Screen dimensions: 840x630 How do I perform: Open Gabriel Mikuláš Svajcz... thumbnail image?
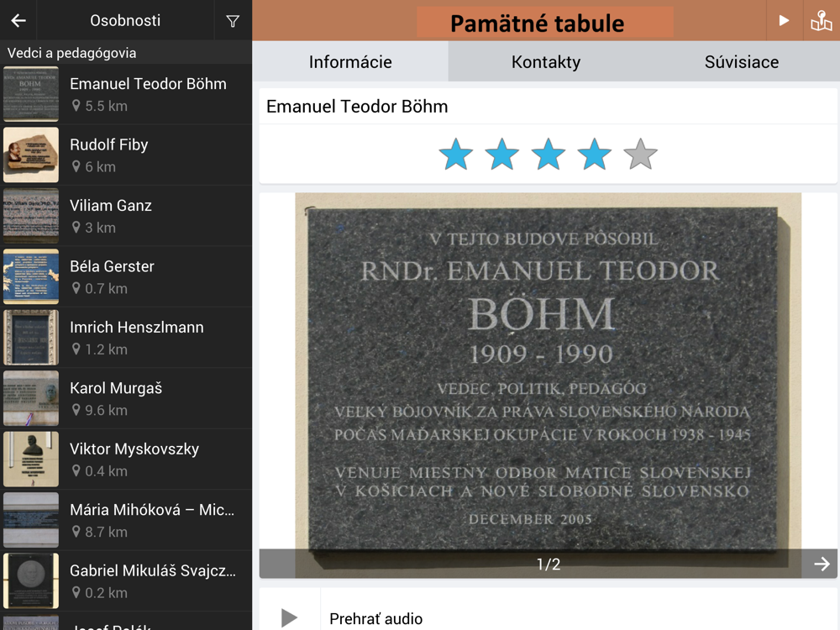(31, 580)
